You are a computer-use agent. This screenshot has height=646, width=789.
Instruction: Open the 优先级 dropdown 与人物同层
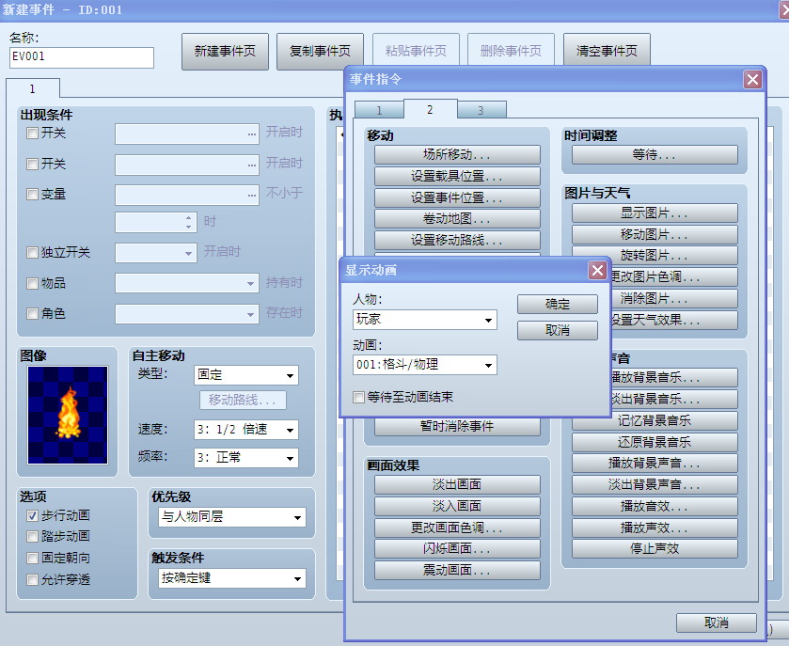tap(232, 516)
